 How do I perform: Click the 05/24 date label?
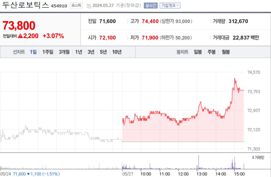[x=5, y=174]
